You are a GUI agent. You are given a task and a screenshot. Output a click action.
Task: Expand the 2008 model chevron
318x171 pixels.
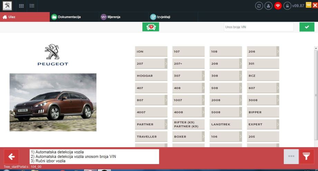tap(241, 100)
